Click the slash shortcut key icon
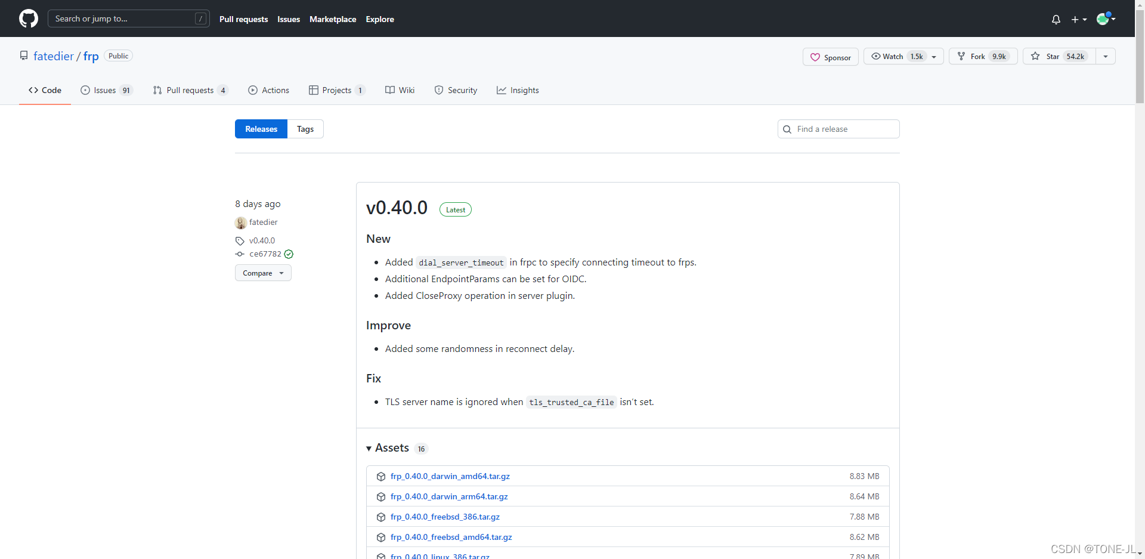 201,18
